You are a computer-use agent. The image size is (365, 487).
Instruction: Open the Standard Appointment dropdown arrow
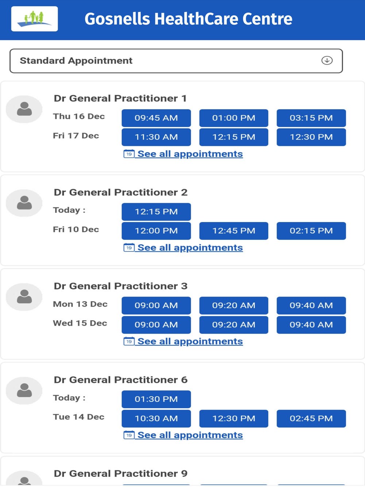click(327, 61)
